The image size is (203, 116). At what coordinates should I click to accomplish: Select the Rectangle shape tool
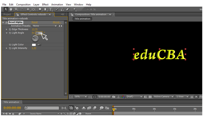click(40, 9)
